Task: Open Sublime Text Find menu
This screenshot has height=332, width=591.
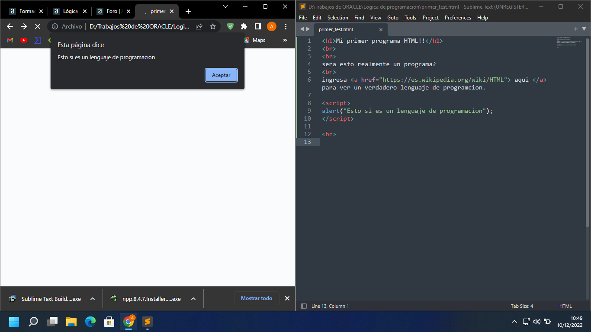Action: pos(359,18)
